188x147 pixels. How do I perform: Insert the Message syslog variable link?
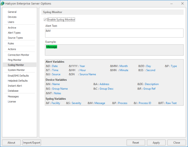[100, 103]
